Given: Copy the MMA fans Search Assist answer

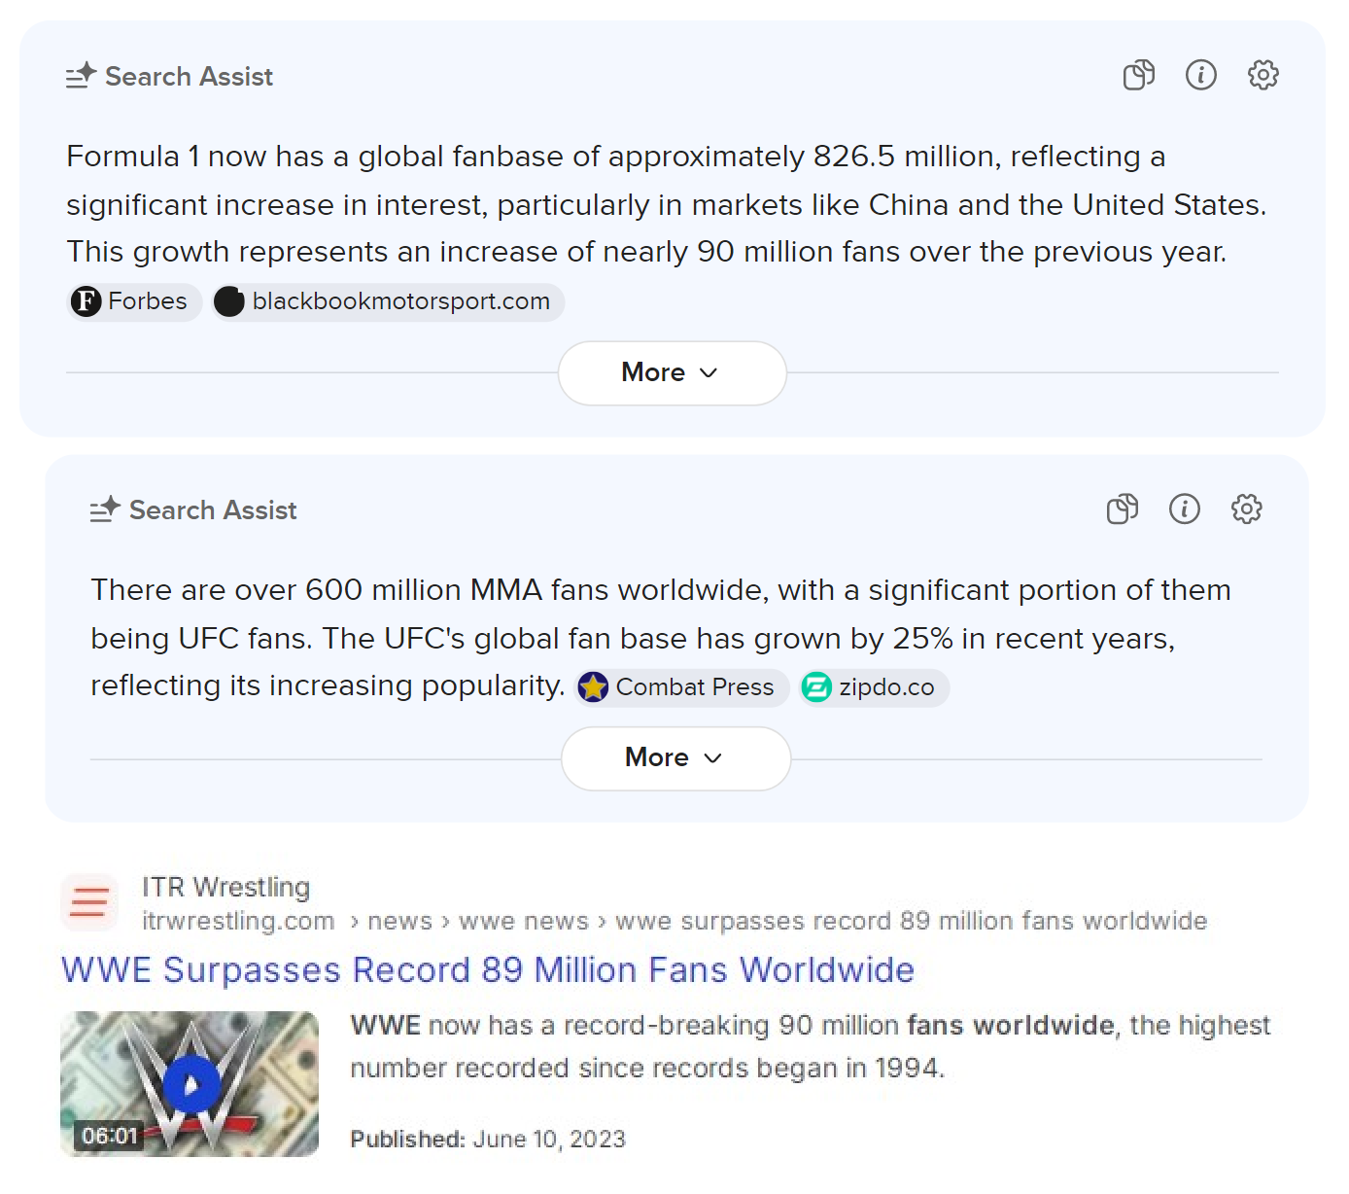Looking at the screenshot, I should coord(1123,509).
